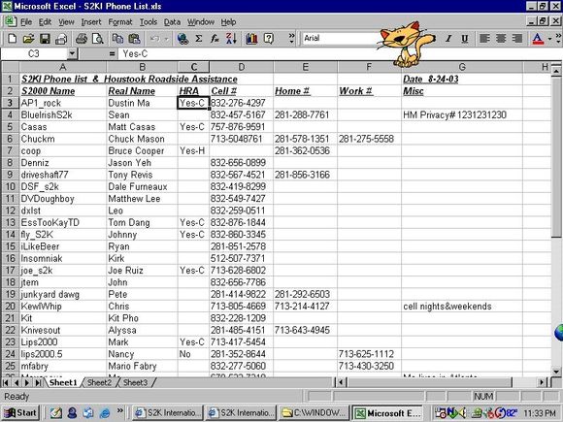This screenshot has width=563, height=422.
Task: Click the Italic formatting button
Action: coord(448,39)
